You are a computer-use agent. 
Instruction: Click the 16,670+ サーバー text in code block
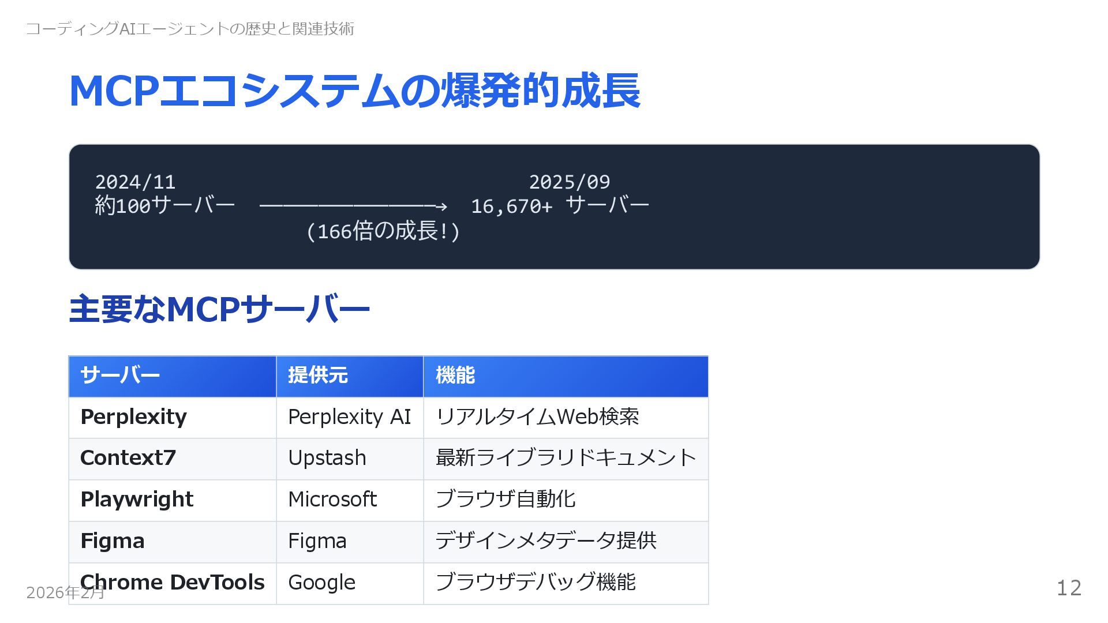click(560, 206)
